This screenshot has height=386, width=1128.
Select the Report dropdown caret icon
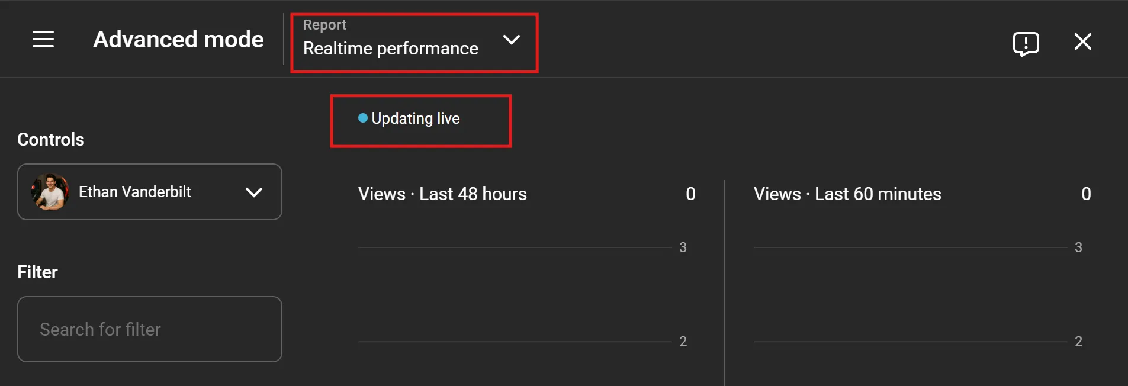pos(512,41)
